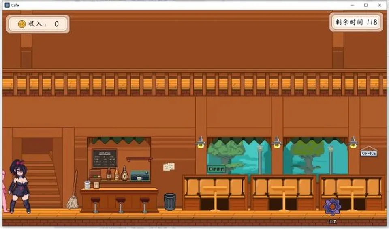Click the bar stool nearest trash can

(x=145, y=205)
